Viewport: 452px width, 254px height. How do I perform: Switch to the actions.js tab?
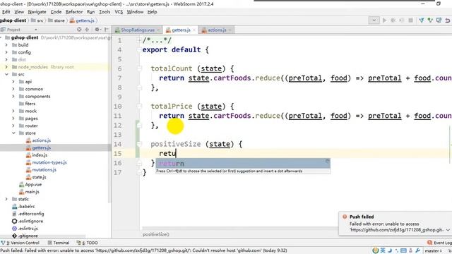pyautogui.click(x=217, y=30)
